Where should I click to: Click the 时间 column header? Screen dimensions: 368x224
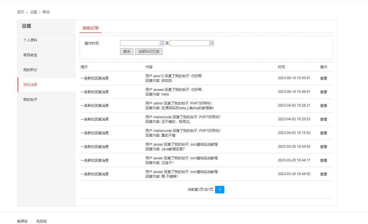point(281,67)
